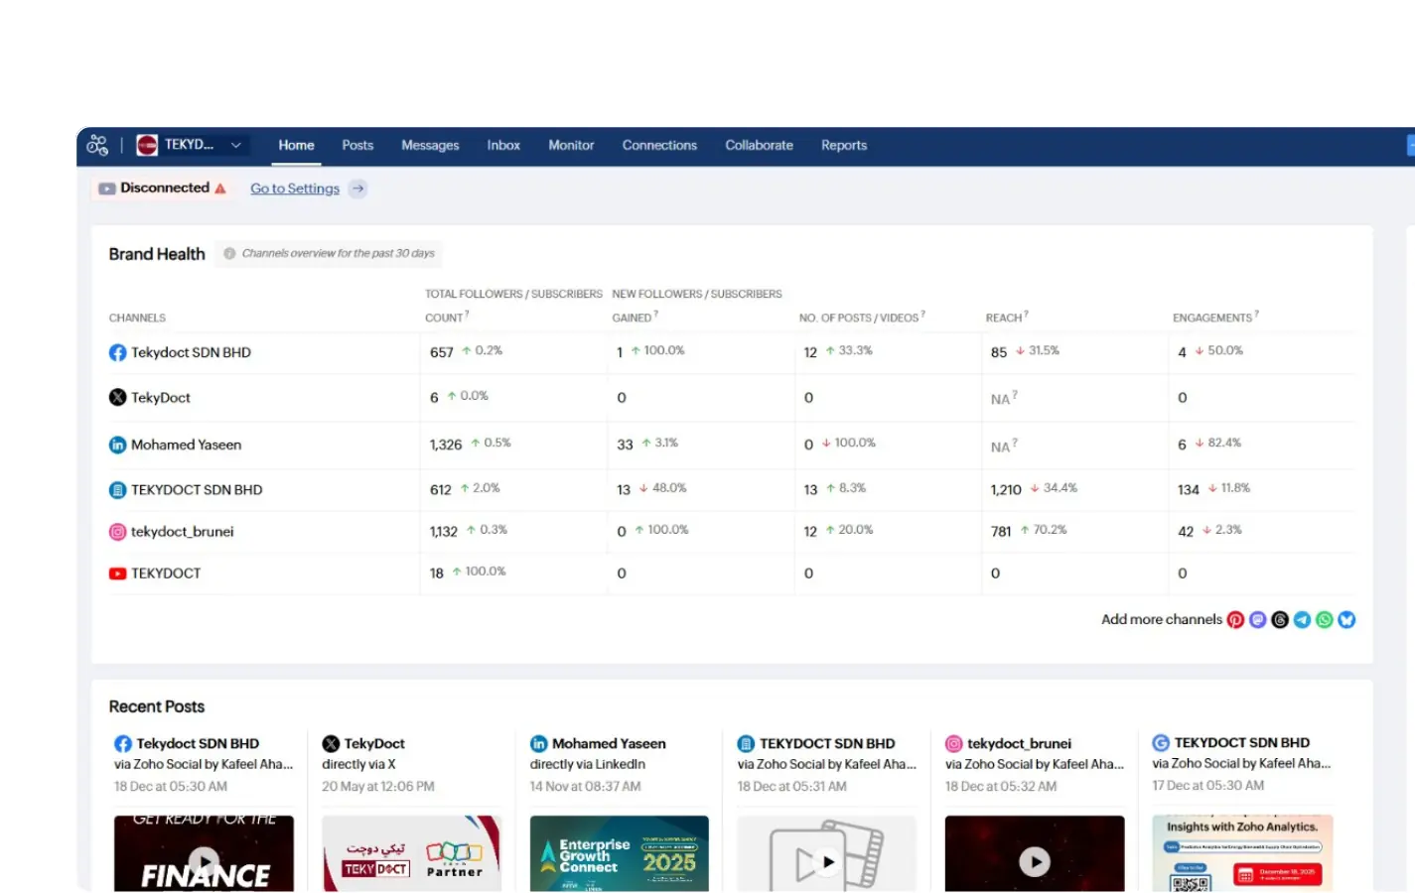The width and height of the screenshot is (1415, 893).
Task: Click the YouTube Disconnected warning badge
Action: pyautogui.click(x=163, y=189)
